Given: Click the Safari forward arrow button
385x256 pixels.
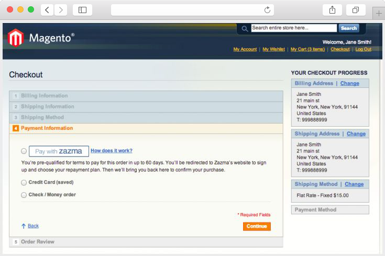Looking at the screenshot, I should pyautogui.click(x=61, y=10).
